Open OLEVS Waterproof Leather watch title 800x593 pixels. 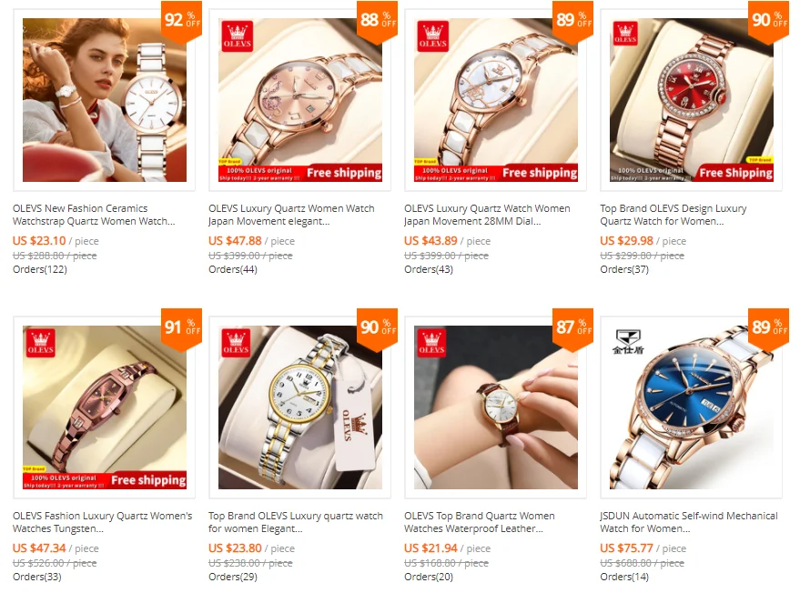point(479,522)
